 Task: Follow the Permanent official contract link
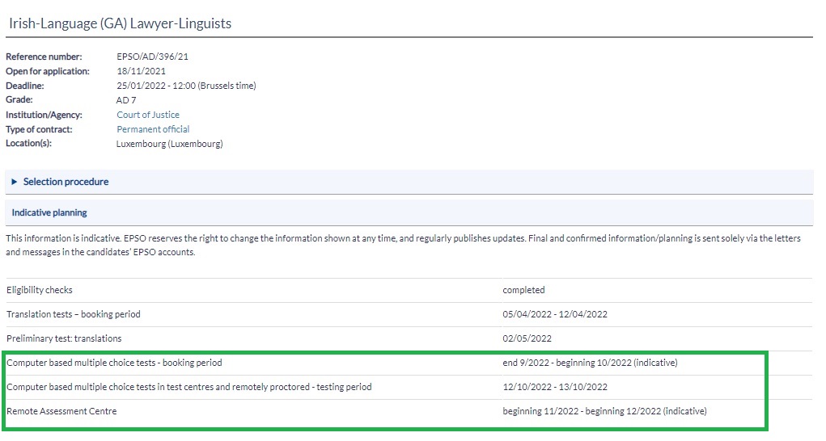coord(153,129)
